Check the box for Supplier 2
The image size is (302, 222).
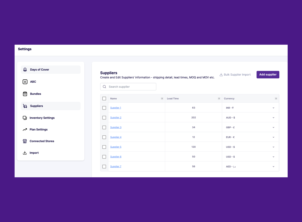(x=104, y=118)
